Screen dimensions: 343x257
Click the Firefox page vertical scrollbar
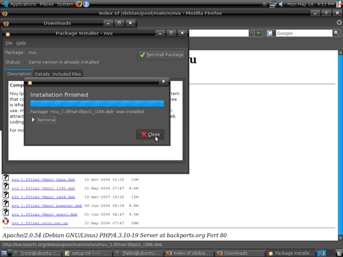(341, 144)
